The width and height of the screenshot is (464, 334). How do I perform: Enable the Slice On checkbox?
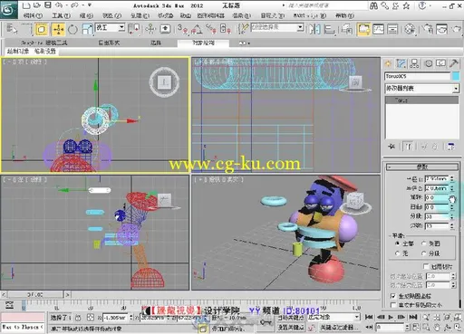coord(426,266)
